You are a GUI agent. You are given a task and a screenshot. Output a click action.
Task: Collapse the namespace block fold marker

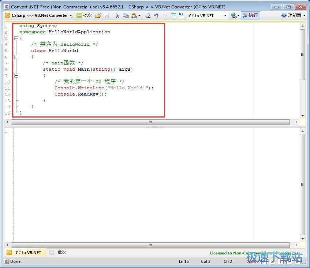(16, 38)
